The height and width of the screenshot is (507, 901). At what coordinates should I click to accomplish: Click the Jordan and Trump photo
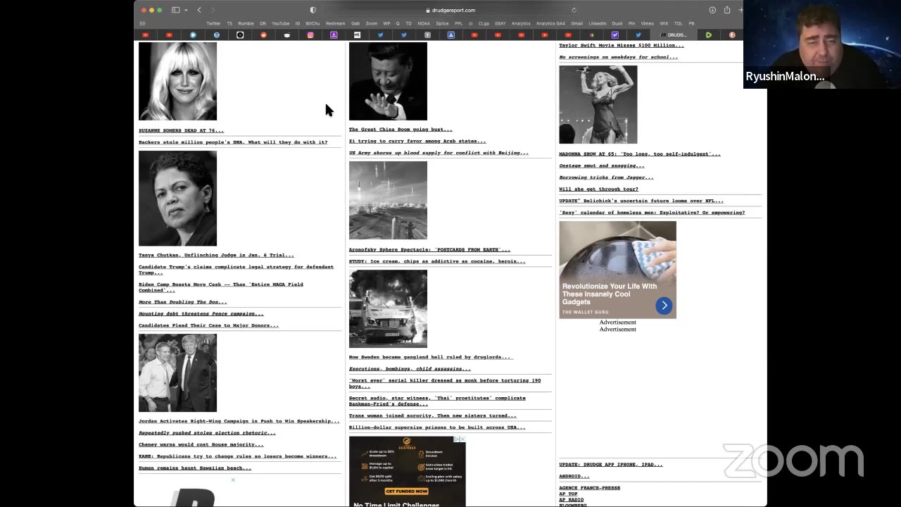pos(177,373)
